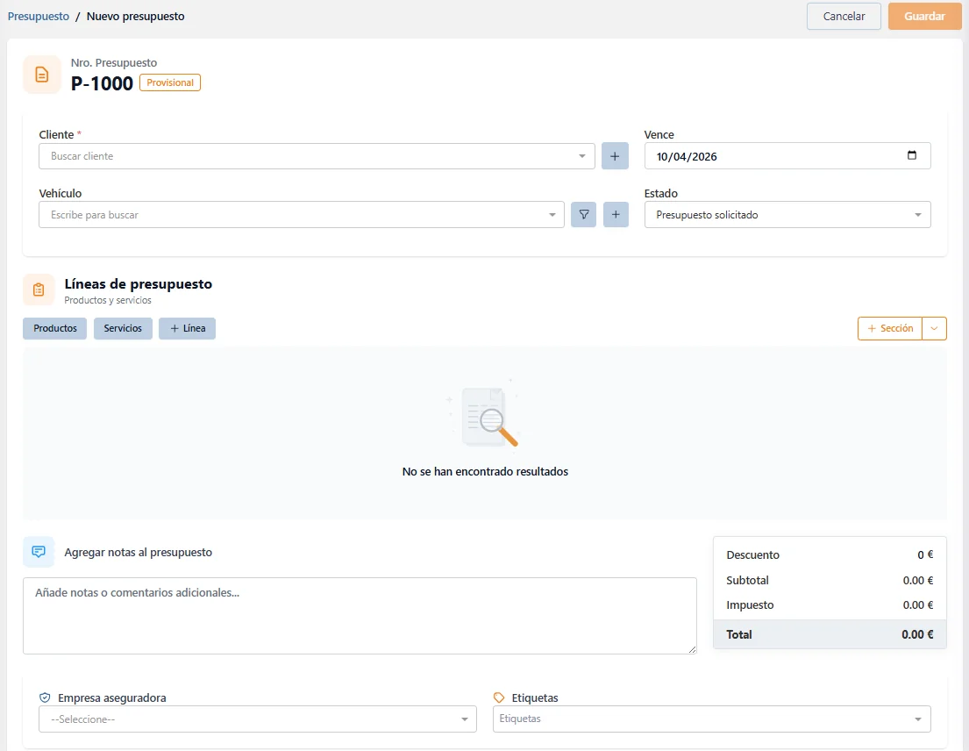Click the add new vehicle plus button
Viewport: 969px width, 751px height.
pos(615,215)
